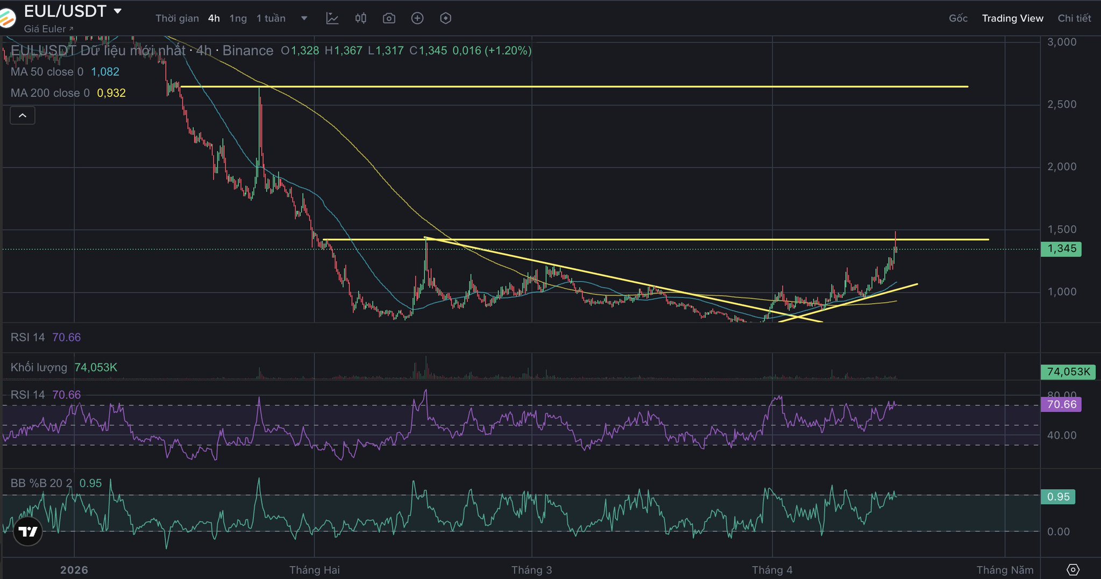Collapse the indicator legend chevron
Screen dimensions: 1101x579
click(23, 116)
